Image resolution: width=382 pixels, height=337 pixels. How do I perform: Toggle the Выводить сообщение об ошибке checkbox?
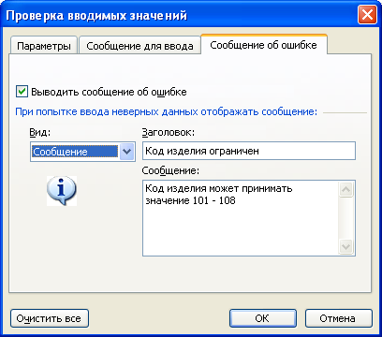(22, 92)
